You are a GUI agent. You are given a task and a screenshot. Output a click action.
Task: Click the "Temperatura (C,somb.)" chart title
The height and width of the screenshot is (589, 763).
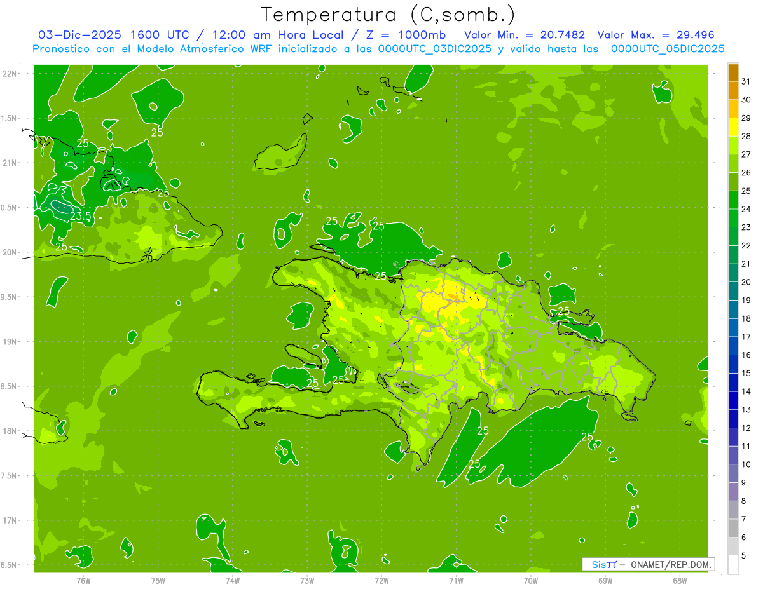coord(388,15)
